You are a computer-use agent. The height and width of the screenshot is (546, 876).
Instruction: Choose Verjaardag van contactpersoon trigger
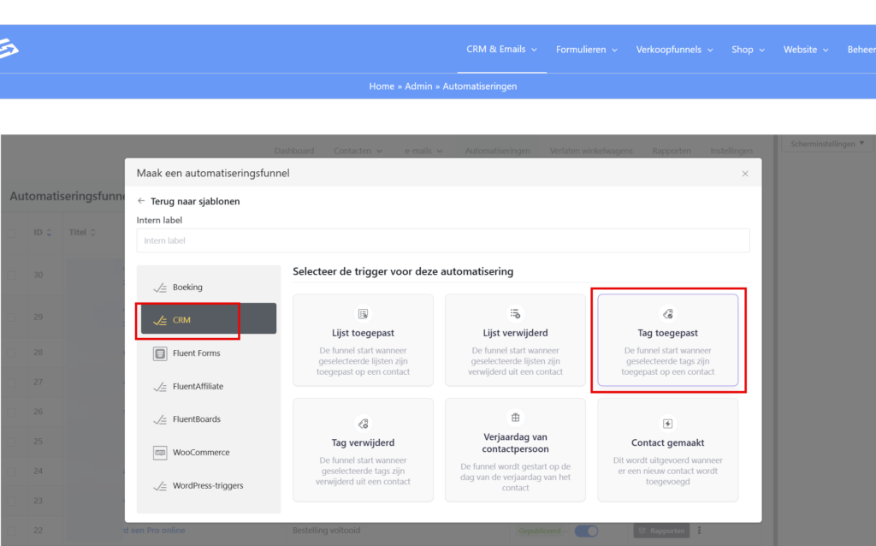coord(515,449)
